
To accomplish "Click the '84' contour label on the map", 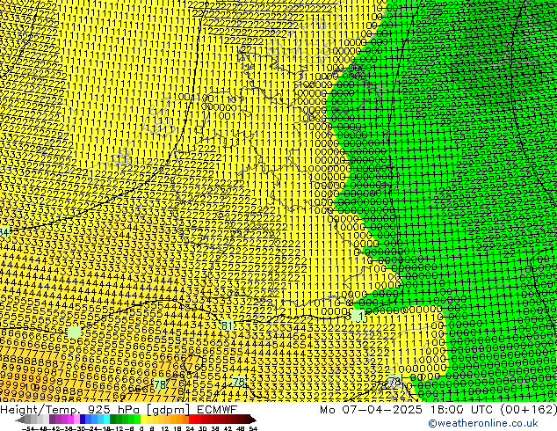I will click(4, 232).
